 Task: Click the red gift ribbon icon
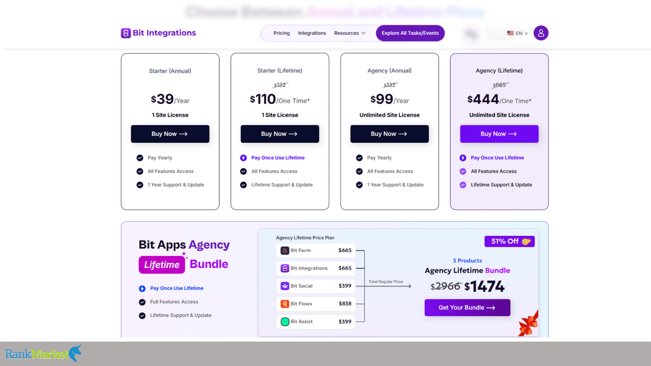(x=529, y=323)
